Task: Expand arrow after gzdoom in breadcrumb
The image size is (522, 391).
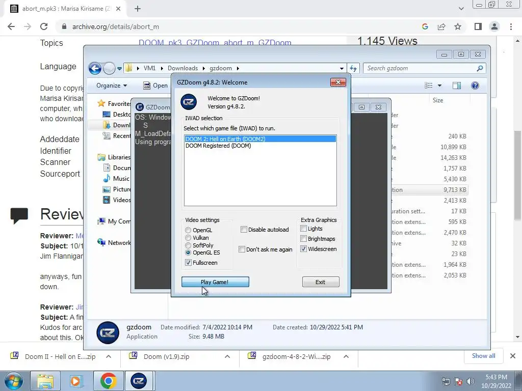Action: pyautogui.click(x=238, y=68)
